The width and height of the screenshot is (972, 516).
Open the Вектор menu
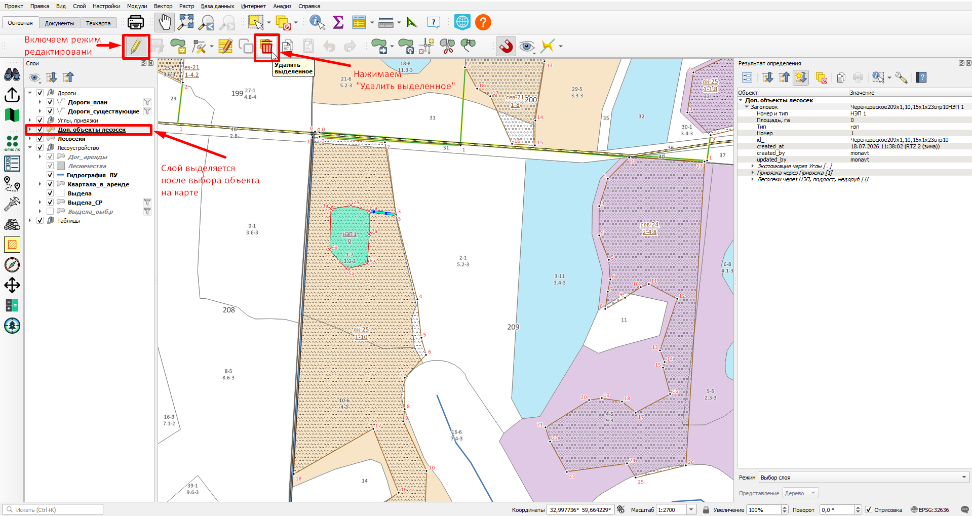(x=163, y=6)
